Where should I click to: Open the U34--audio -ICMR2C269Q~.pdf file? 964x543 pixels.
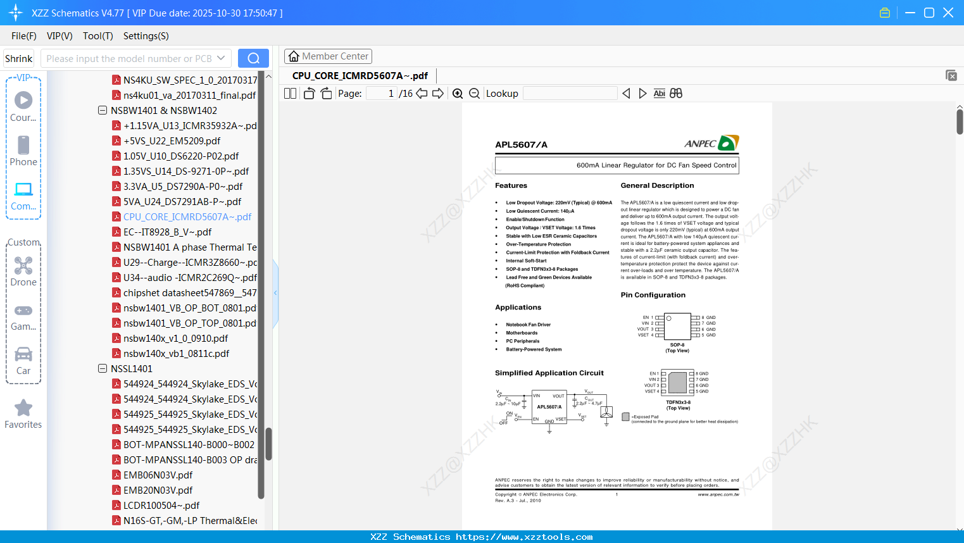(x=185, y=277)
